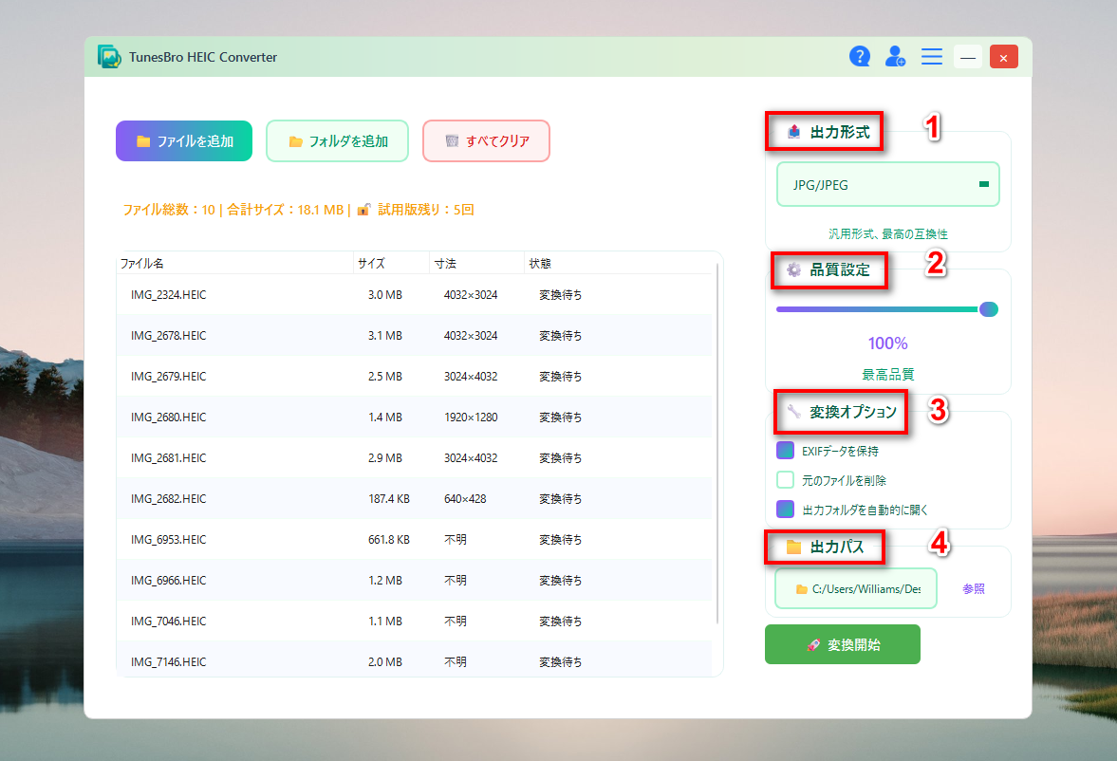
Task: Click the output format icon beside 出力形式
Action: (x=794, y=133)
